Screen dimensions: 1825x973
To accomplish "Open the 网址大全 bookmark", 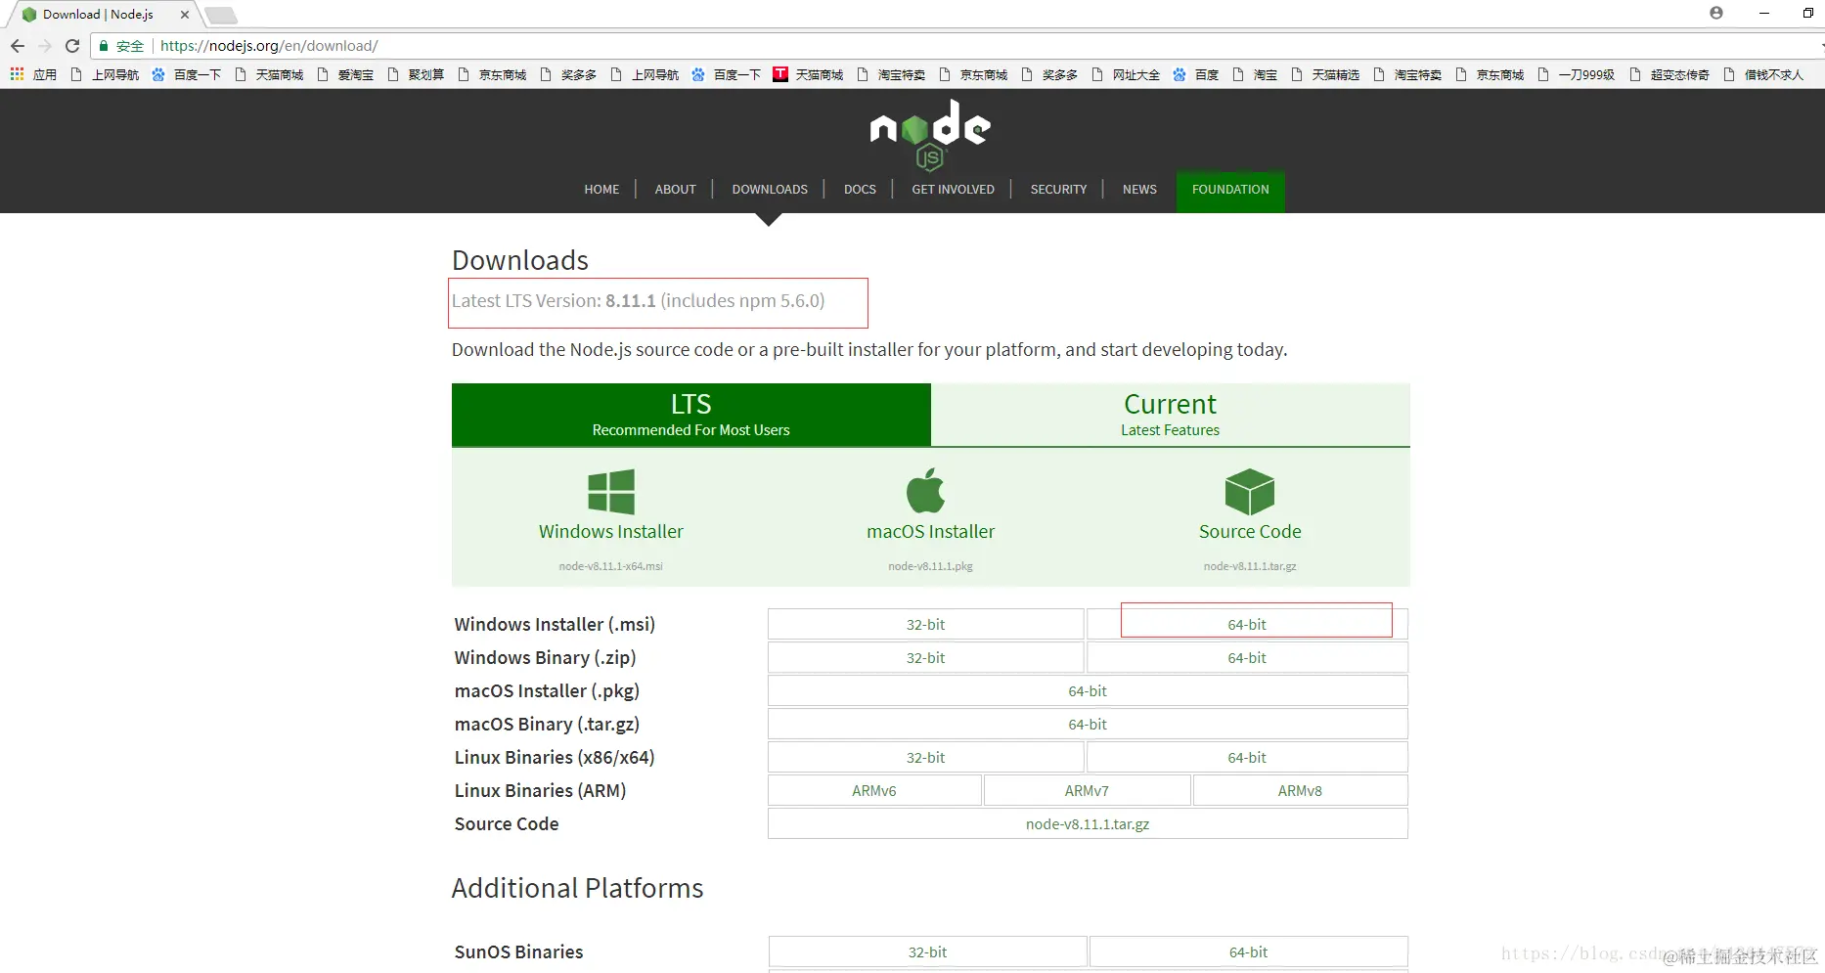I will 1126,74.
